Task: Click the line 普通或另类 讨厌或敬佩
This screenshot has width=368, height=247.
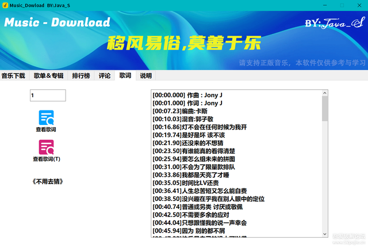Action: tap(198, 207)
